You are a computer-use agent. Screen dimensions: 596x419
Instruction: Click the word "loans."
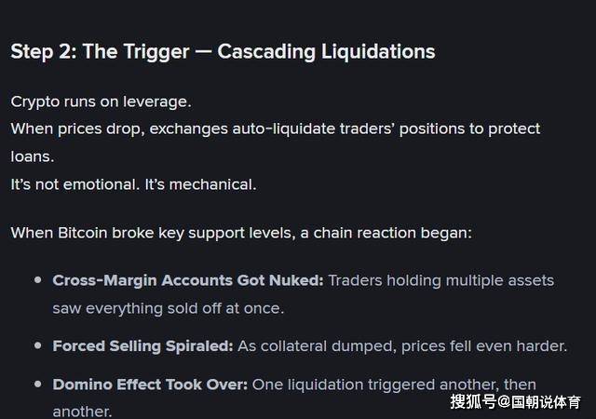[32, 156]
